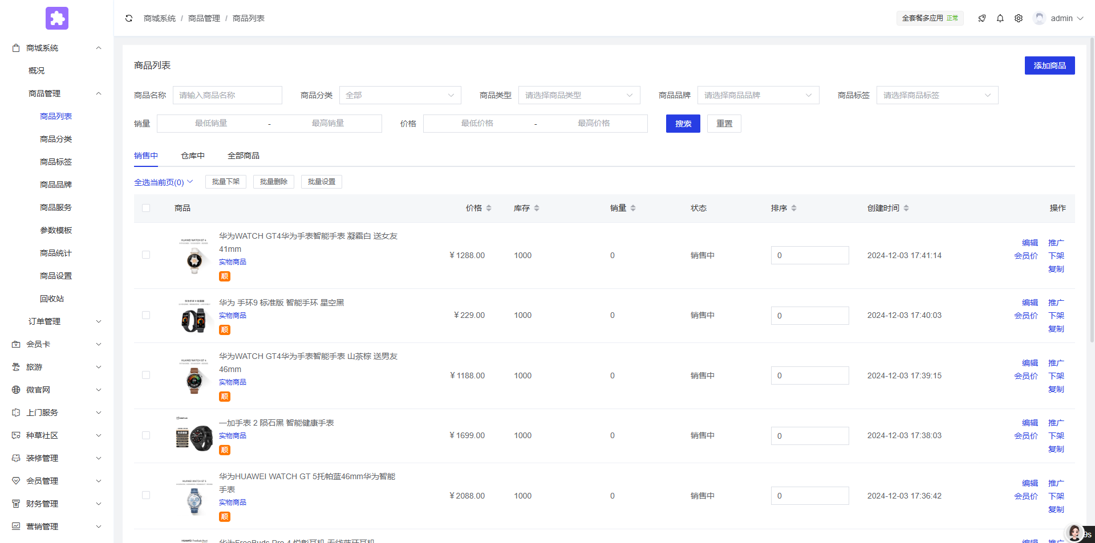This screenshot has height=543, width=1095.
Task: Open the customer service avatar icon
Action: coord(1074,533)
